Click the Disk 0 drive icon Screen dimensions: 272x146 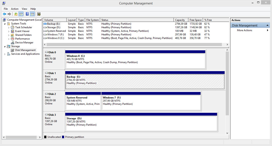[x=47, y=52]
